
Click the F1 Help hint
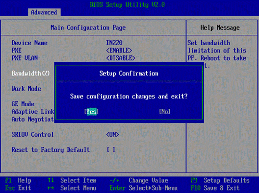[18, 180]
